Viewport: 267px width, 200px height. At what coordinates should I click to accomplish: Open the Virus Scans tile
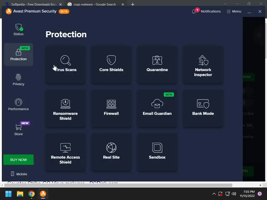[65, 65]
